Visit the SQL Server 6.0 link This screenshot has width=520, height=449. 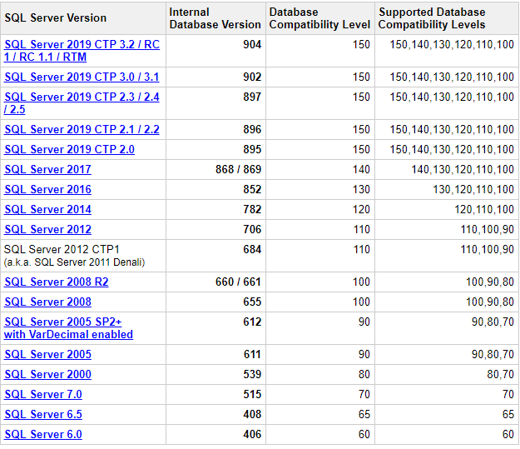tap(43, 434)
